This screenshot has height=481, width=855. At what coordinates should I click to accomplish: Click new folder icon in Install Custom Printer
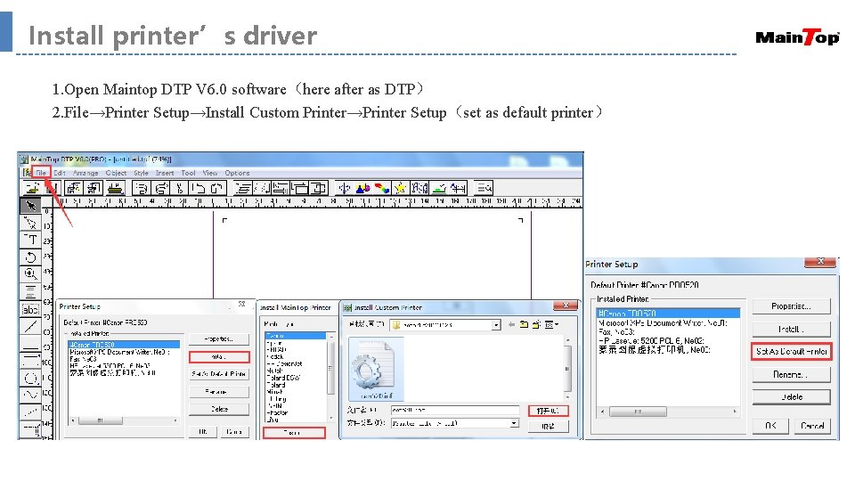(536, 325)
